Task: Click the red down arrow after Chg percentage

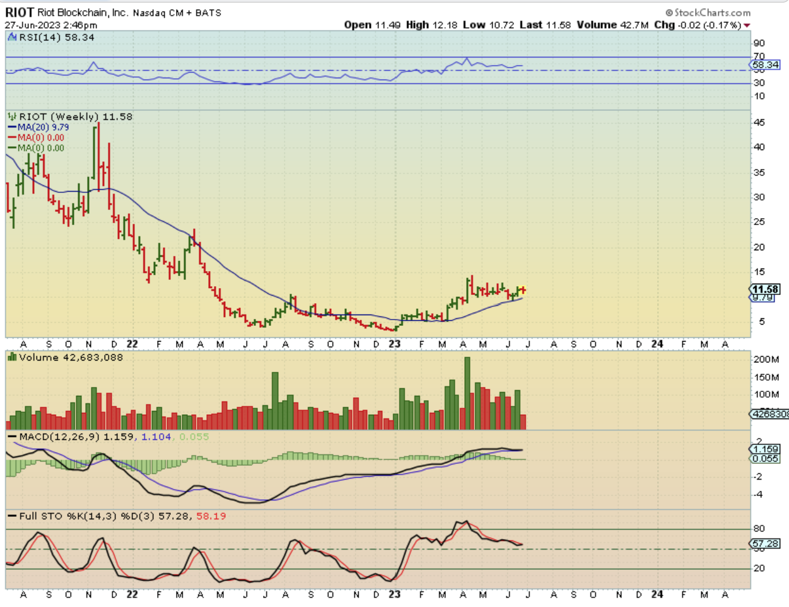Action: click(x=747, y=25)
